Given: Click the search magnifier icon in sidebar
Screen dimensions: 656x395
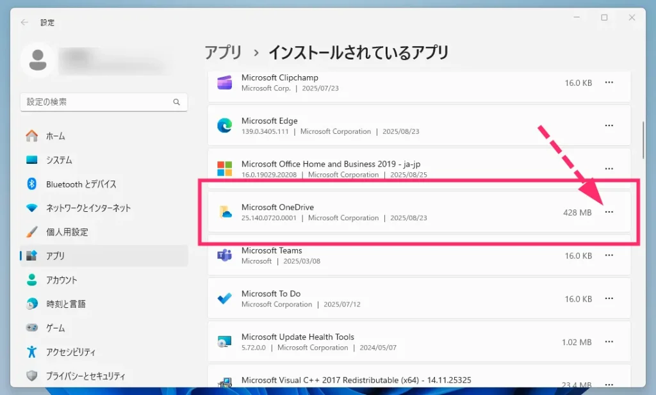Looking at the screenshot, I should tap(177, 102).
